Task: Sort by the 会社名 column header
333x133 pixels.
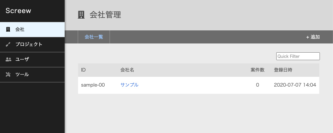Action: click(127, 70)
